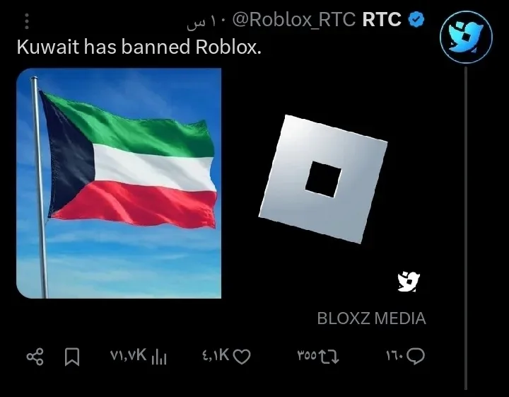Open the share icon on the tweet
Image resolution: width=509 pixels, height=397 pixels.
tap(35, 357)
